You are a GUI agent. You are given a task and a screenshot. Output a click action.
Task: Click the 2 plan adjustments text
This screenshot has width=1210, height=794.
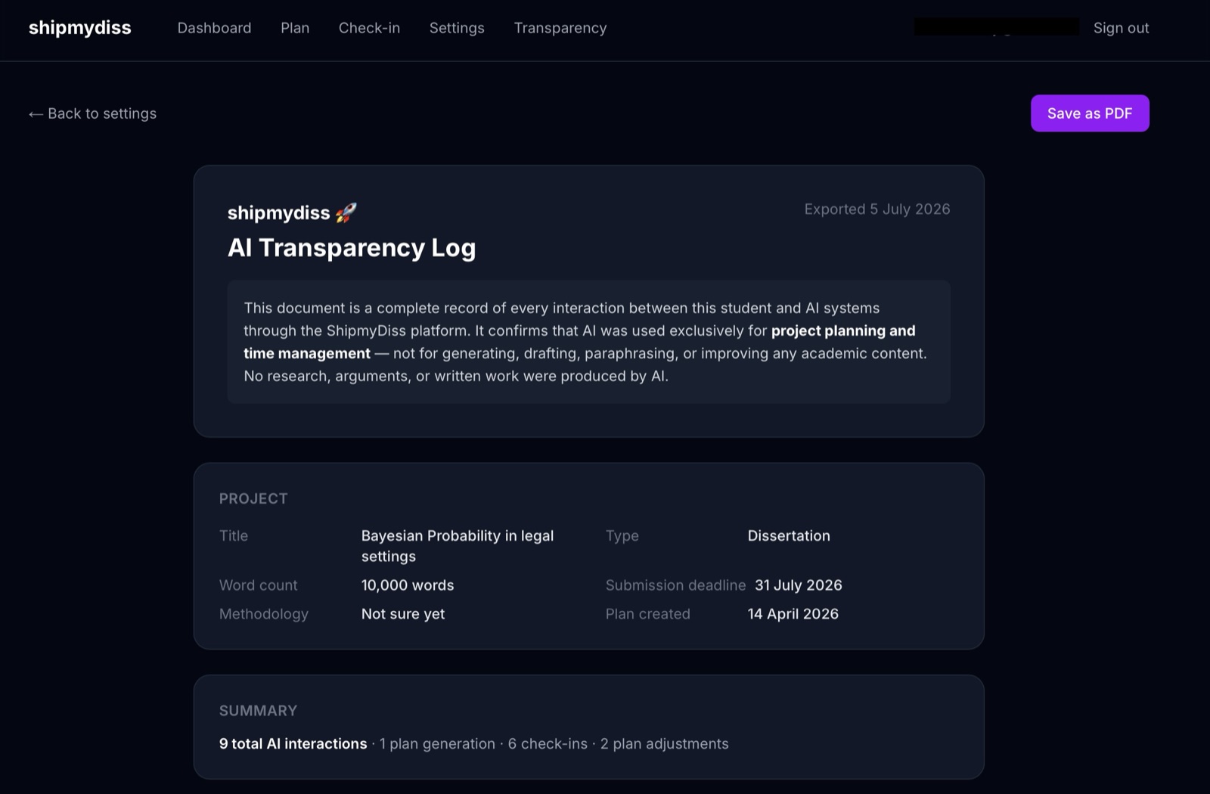point(665,744)
